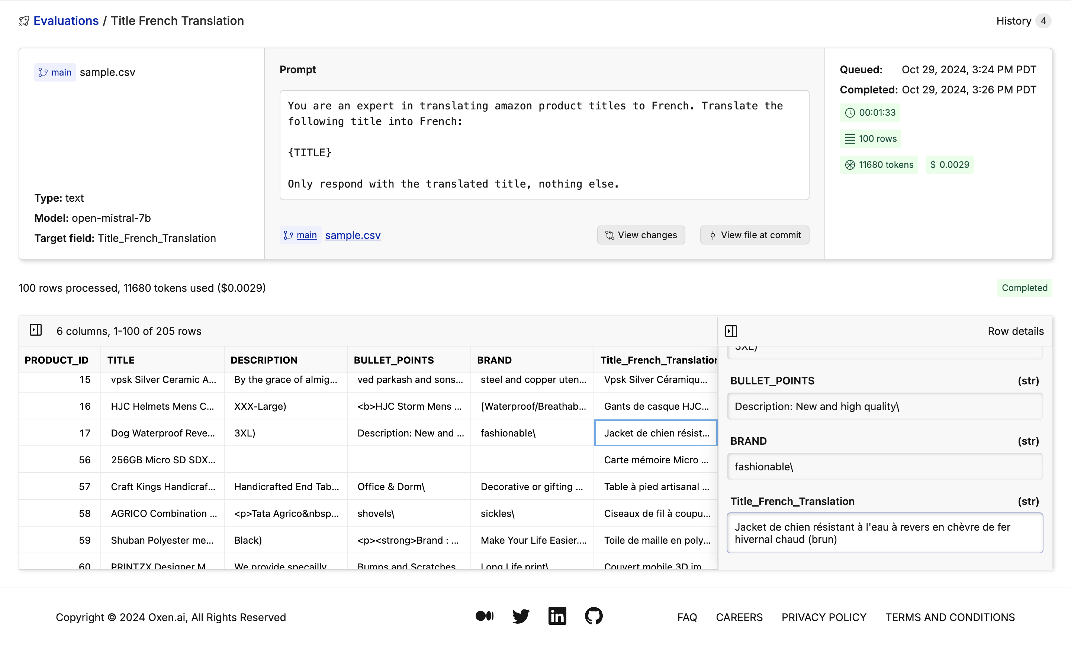Click the 00:01:33 duration clock badge
The height and width of the screenshot is (646, 1071).
point(870,113)
